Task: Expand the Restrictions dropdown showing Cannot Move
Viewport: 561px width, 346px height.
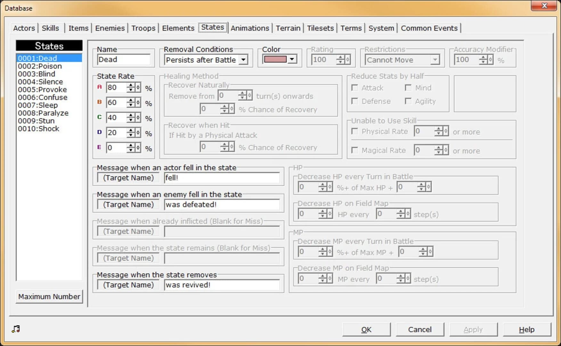Action: click(435, 60)
